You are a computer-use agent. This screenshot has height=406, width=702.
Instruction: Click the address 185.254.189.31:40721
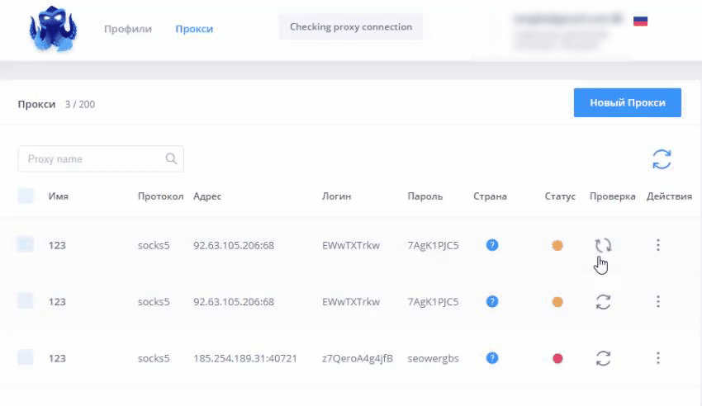[245, 358]
